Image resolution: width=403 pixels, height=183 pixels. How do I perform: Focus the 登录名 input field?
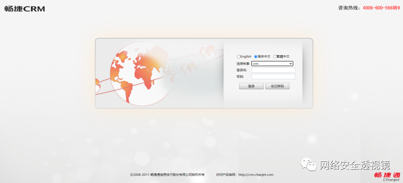273,70
